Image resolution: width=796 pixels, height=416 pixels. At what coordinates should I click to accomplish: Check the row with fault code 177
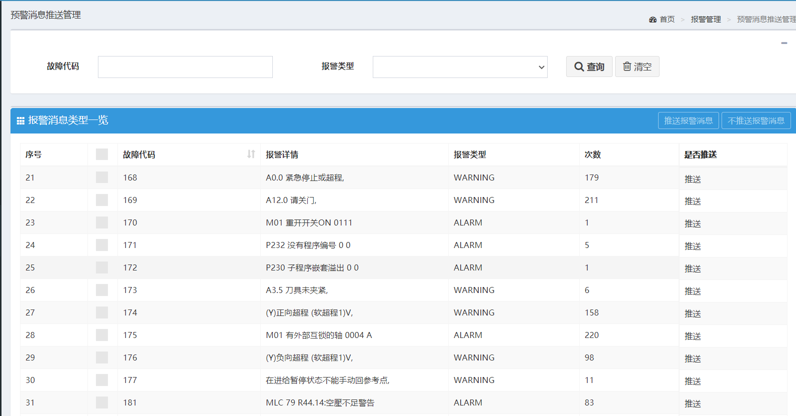[x=102, y=380]
